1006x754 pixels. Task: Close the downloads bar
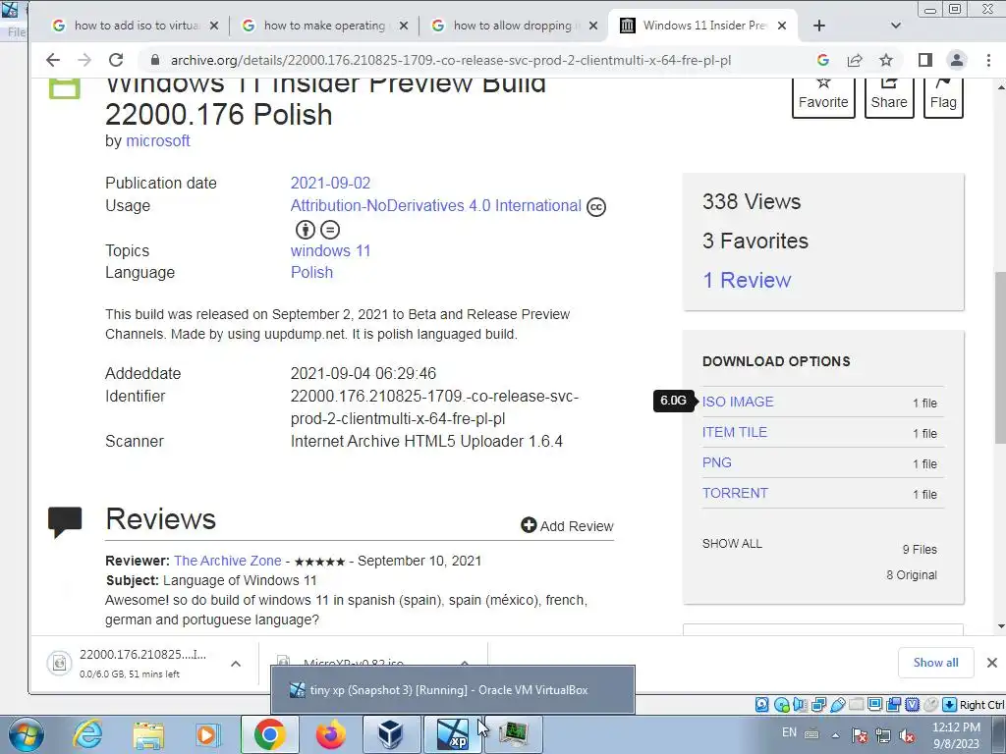[992, 663]
